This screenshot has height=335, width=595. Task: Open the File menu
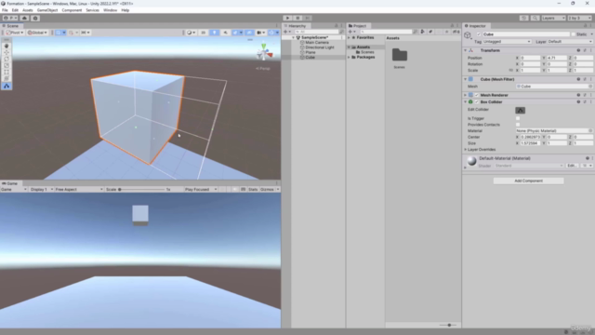pos(5,10)
